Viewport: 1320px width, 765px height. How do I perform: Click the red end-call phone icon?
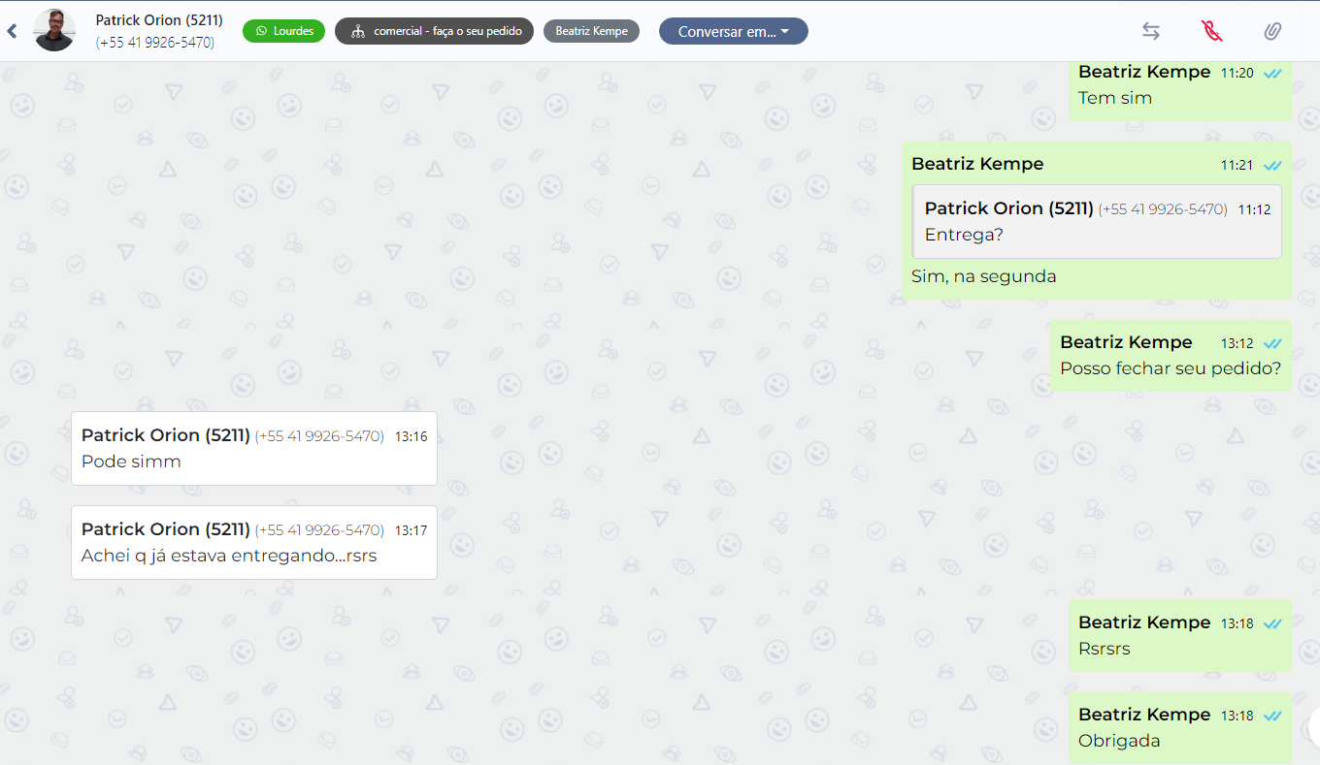[1211, 31]
